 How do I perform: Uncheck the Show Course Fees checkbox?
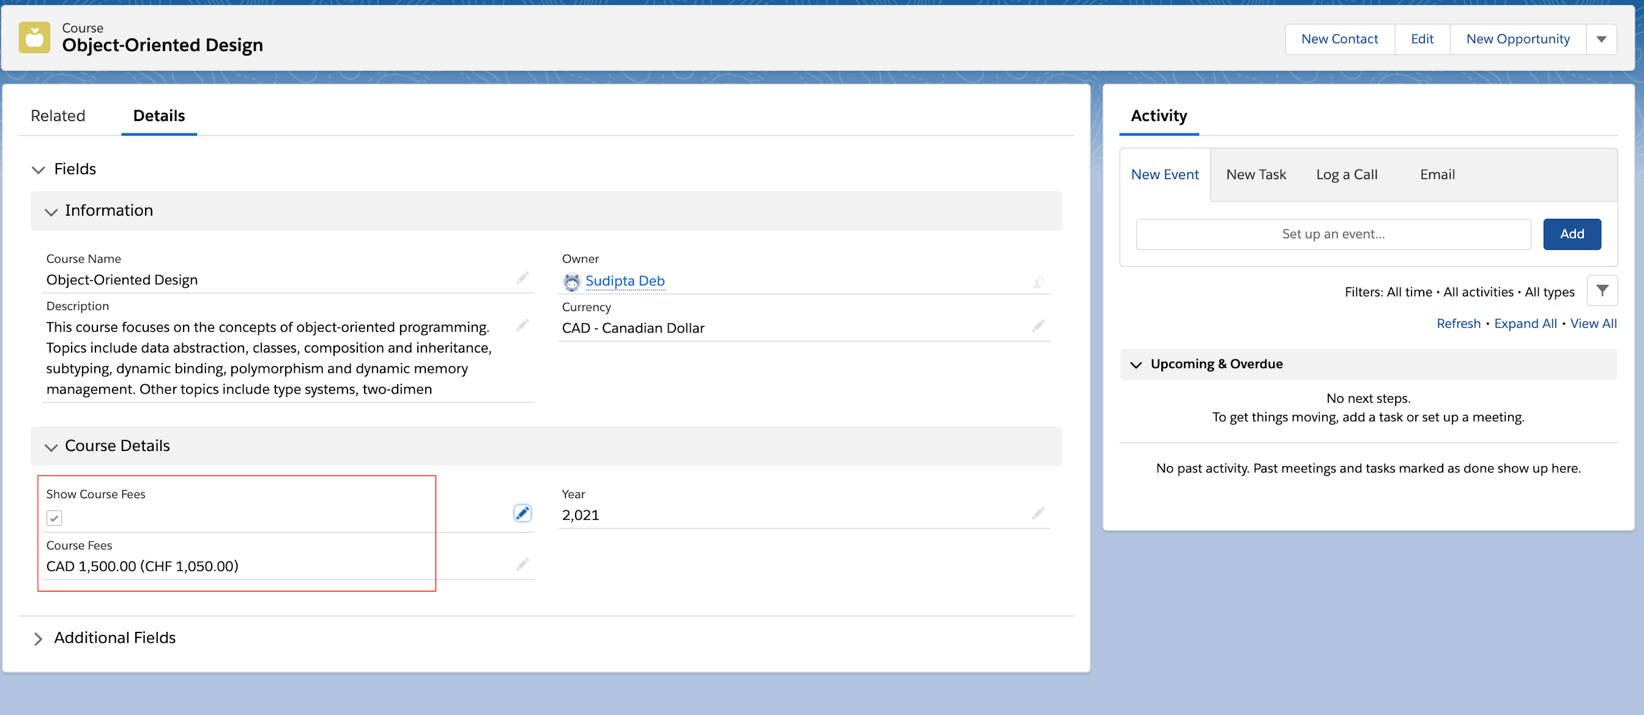54,518
